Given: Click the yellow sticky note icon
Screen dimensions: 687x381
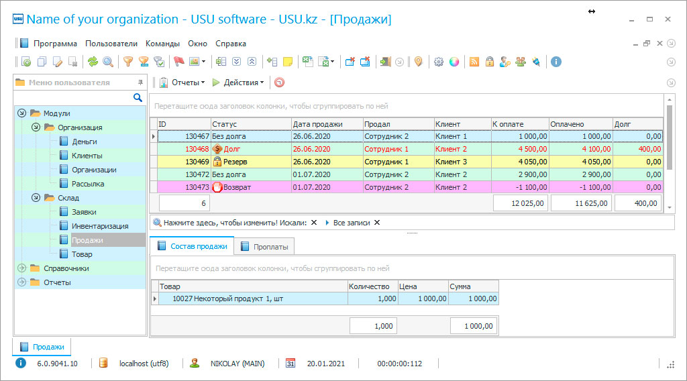Looking at the screenshot, I should (x=288, y=62).
